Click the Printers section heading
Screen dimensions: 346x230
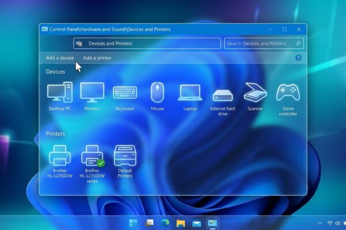click(55, 134)
